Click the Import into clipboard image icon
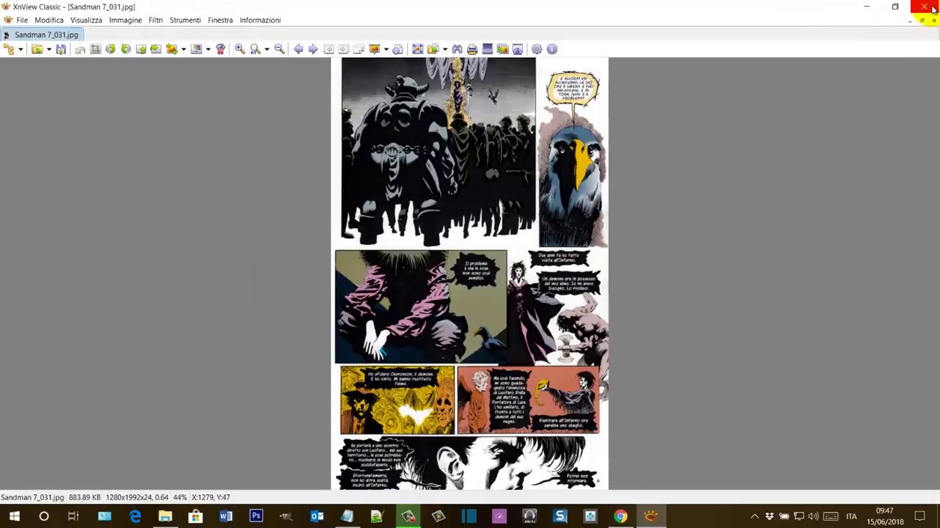Image resolution: width=940 pixels, height=528 pixels. (502, 49)
